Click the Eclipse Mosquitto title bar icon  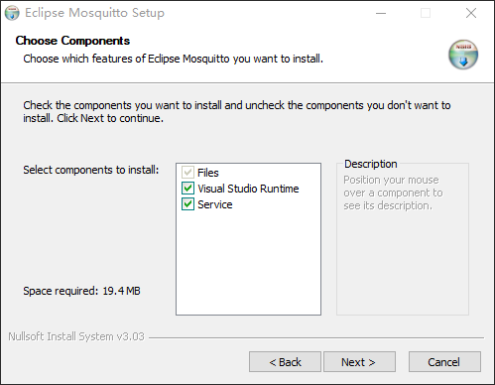(12, 13)
